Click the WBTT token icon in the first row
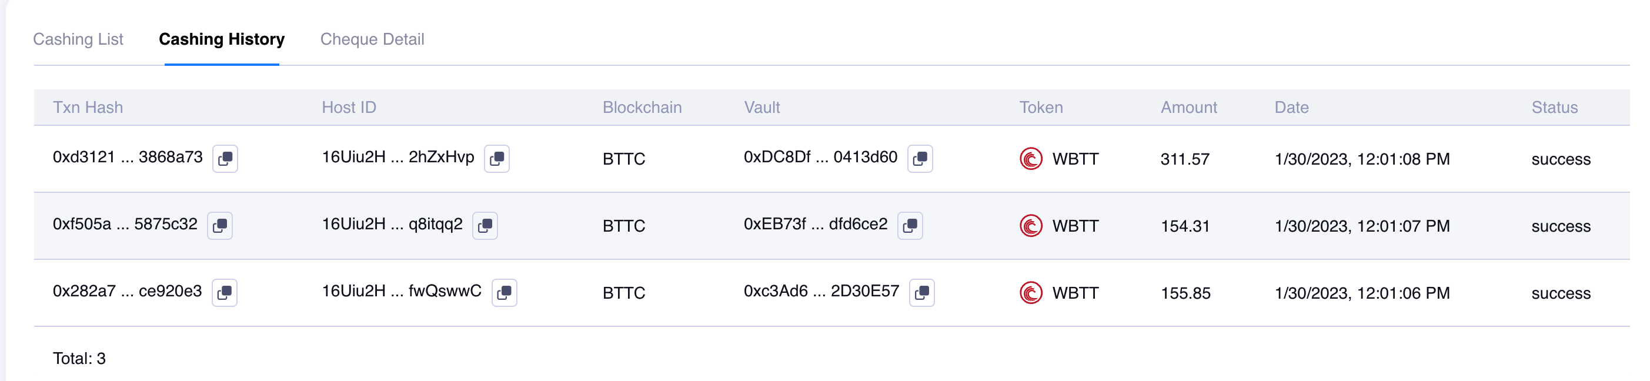 (x=1030, y=159)
